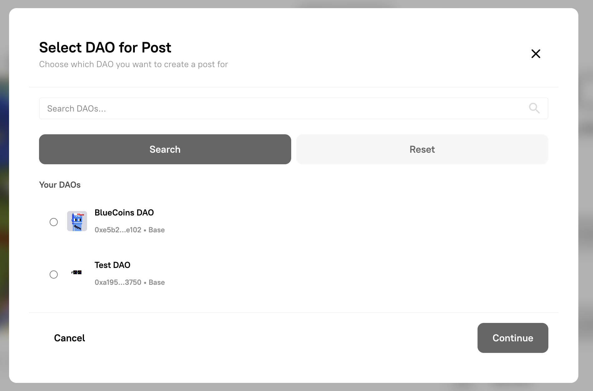Click Cancel to abort post creation
The height and width of the screenshot is (391, 593).
(x=69, y=338)
